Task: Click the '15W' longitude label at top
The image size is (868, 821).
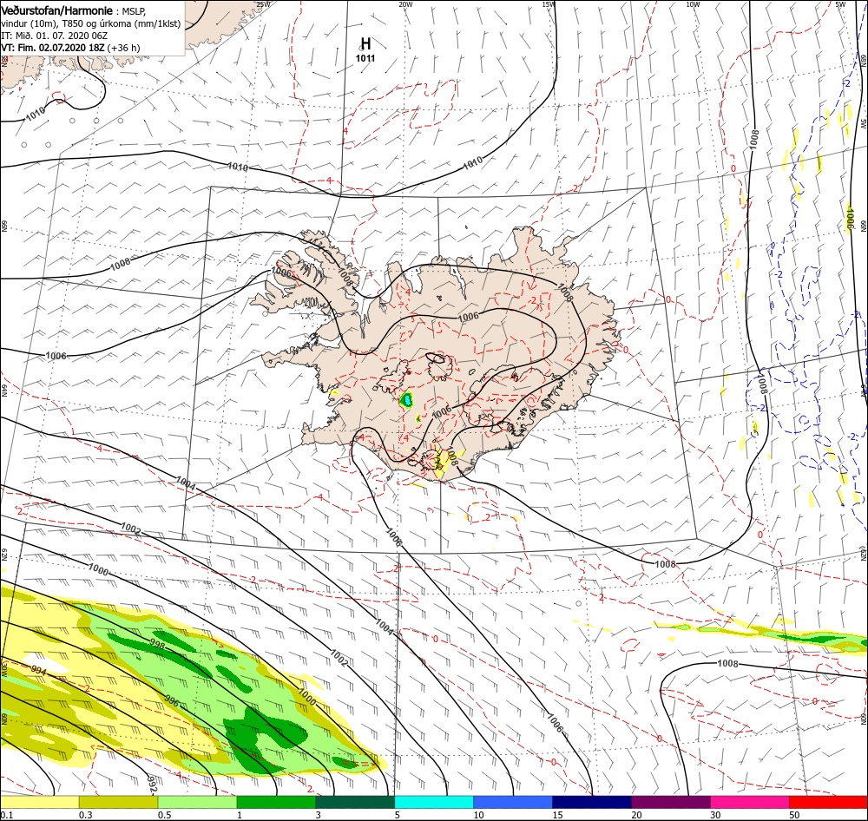Action: (x=549, y=4)
